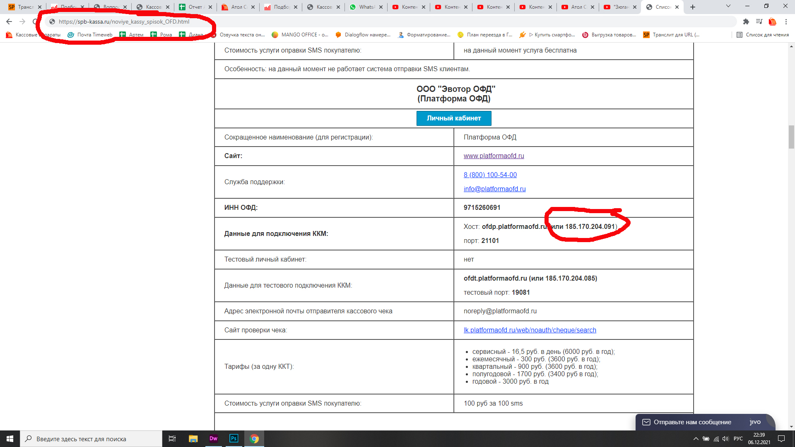Open Task View taskbar icon

tap(172, 438)
